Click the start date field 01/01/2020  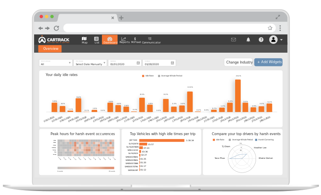[x=124, y=63]
